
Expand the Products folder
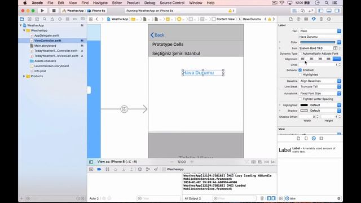24,76
